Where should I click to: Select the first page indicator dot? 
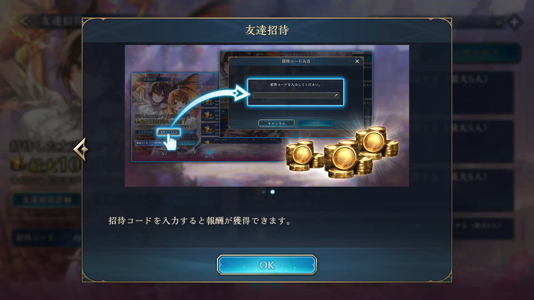pyautogui.click(x=263, y=192)
